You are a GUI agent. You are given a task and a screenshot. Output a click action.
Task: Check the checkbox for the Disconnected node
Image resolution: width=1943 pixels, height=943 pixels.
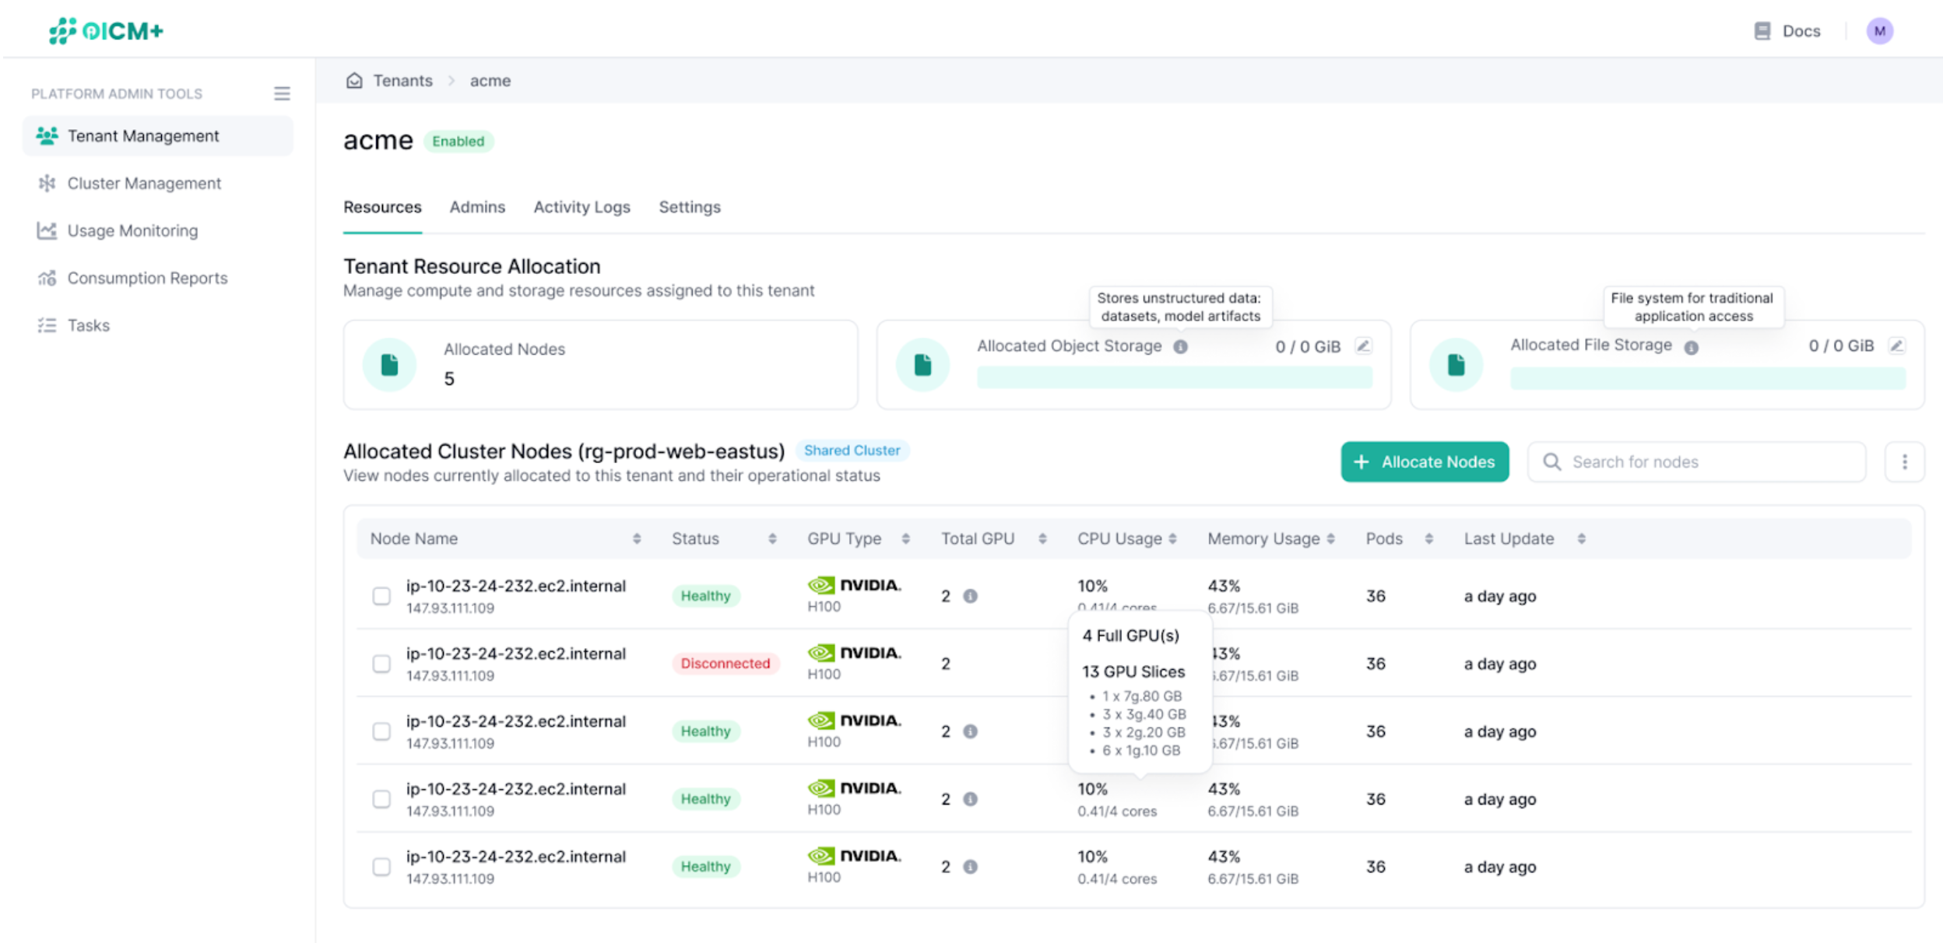coord(381,664)
